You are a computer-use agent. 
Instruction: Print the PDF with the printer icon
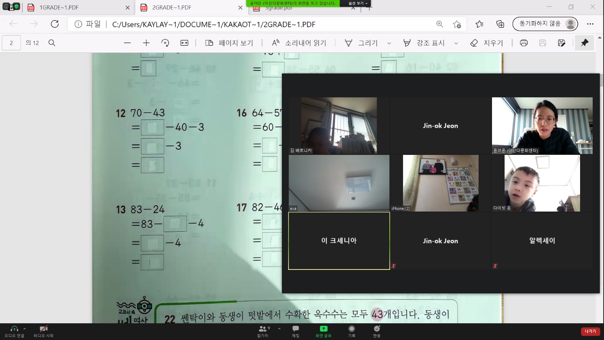click(x=523, y=43)
